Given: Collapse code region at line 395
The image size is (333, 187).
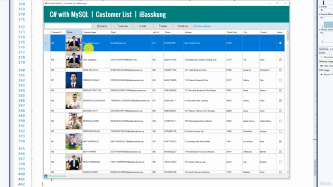Looking at the screenshot, I should click(31, 149).
